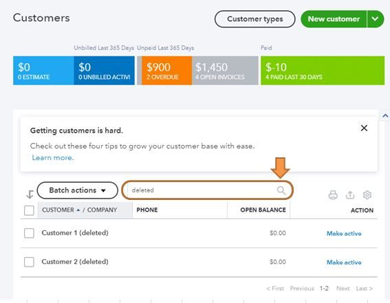This screenshot has width=390, height=303.
Task: Print the customer list
Action: click(333, 195)
